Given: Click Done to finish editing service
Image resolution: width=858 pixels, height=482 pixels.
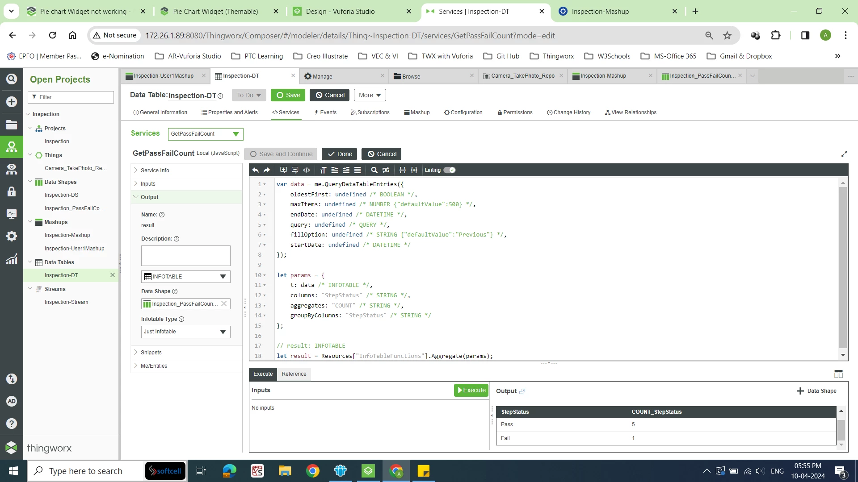Looking at the screenshot, I should 339,154.
